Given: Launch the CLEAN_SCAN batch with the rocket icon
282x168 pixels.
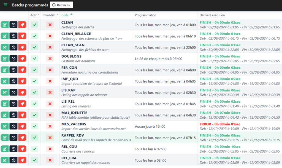Looking at the screenshot, I should pos(22,47).
